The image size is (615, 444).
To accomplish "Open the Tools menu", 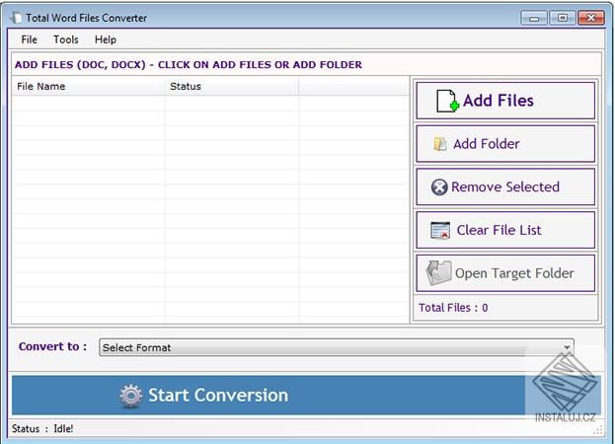I will 66,39.
